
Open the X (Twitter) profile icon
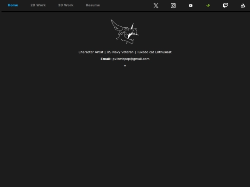coord(156,6)
